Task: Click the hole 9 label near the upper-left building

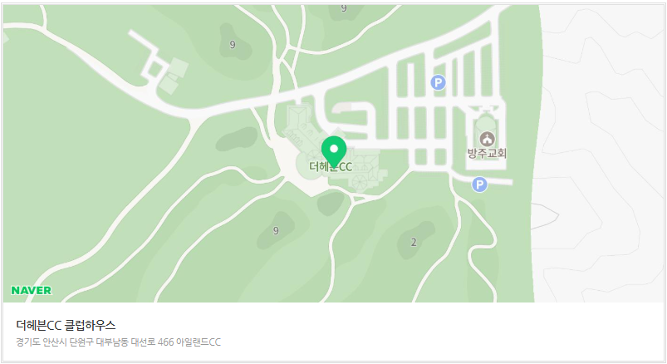Action: coord(233,45)
